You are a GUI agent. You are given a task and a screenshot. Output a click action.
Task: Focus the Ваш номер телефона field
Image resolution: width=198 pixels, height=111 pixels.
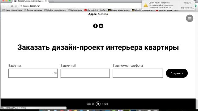pyautogui.click(x=138, y=73)
